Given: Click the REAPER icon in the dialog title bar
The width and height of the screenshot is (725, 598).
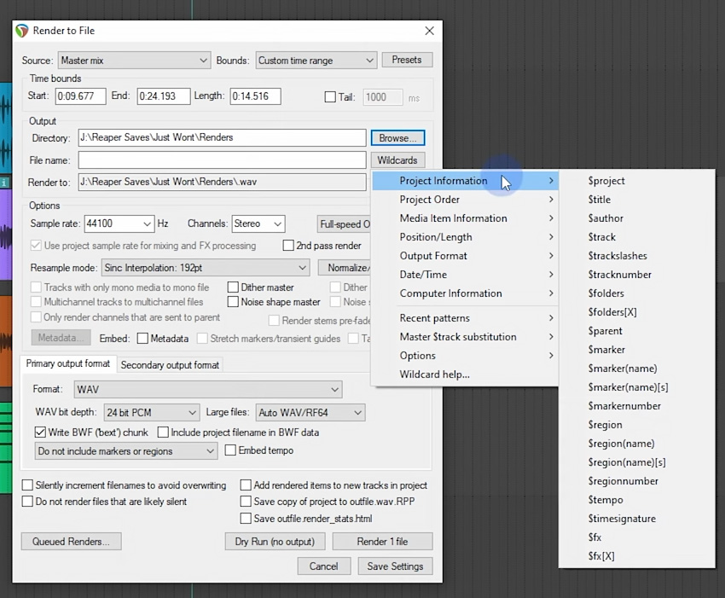Looking at the screenshot, I should click(21, 31).
